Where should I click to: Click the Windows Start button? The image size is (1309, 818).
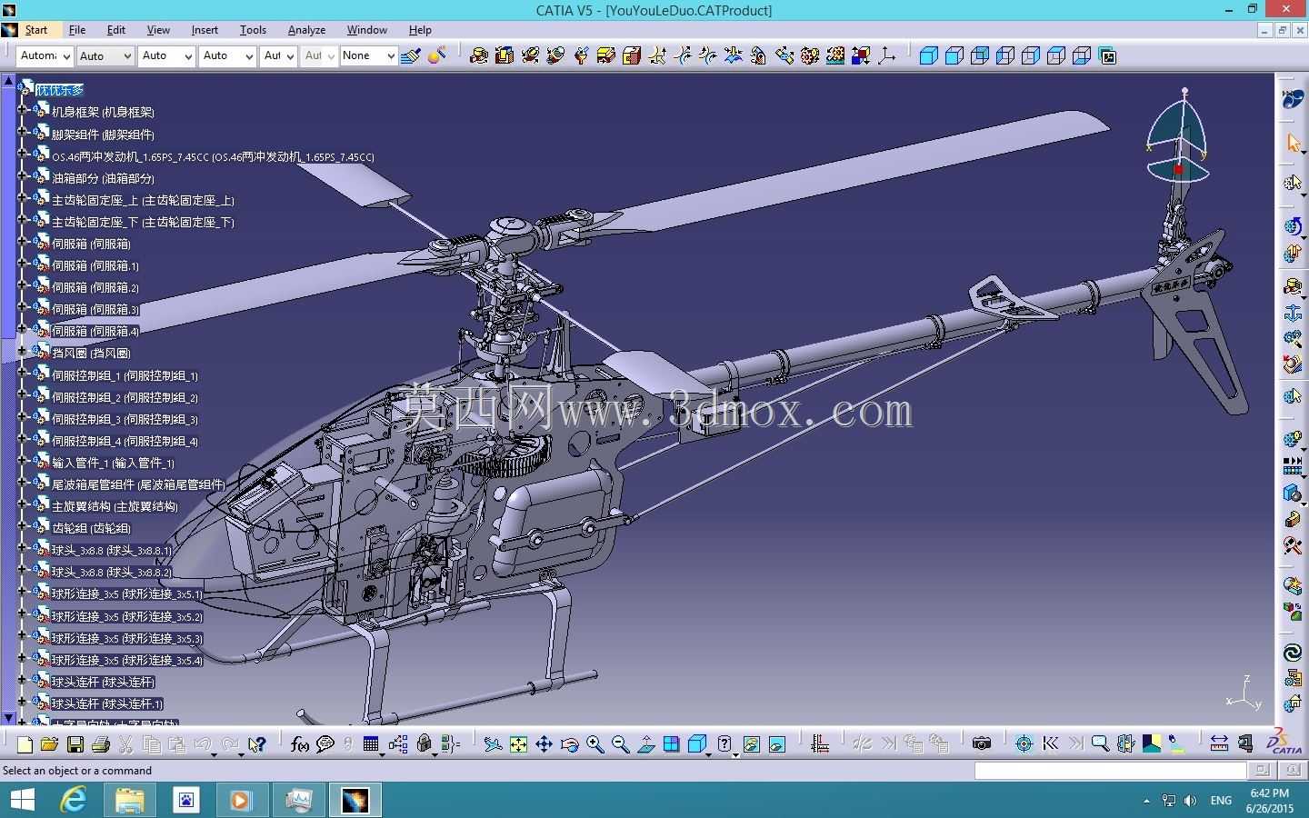22,800
